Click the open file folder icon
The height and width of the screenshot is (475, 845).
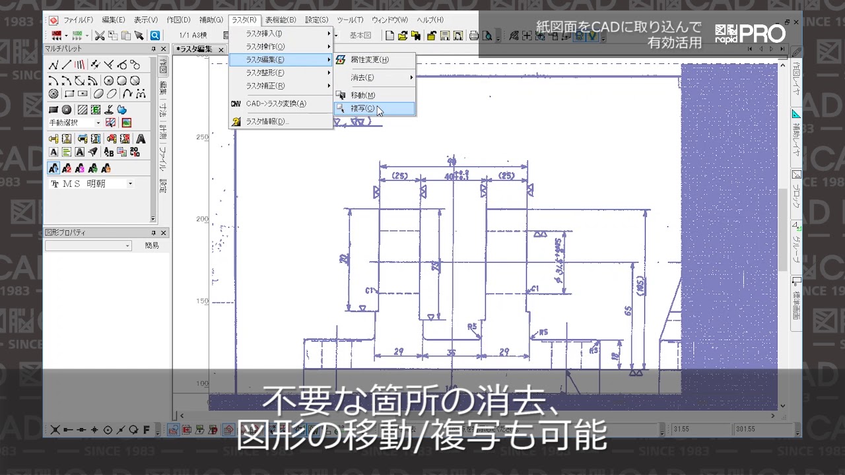(403, 35)
